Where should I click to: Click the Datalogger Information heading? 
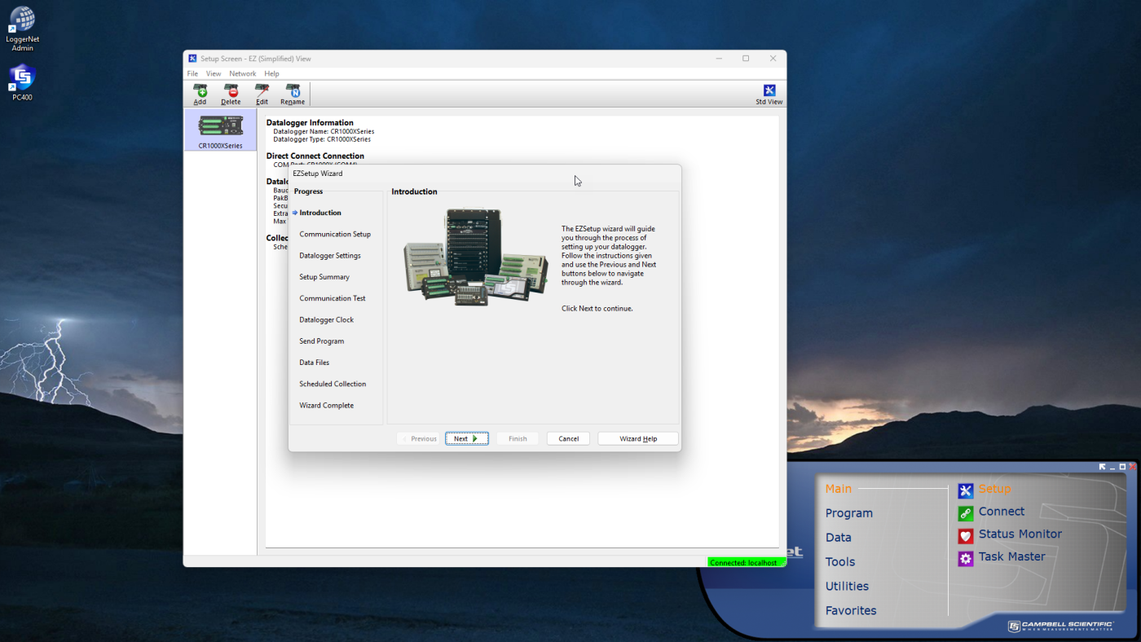click(310, 123)
